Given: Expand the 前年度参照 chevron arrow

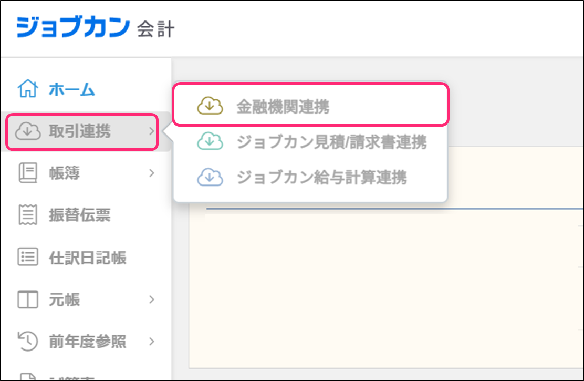Looking at the screenshot, I should (x=151, y=342).
